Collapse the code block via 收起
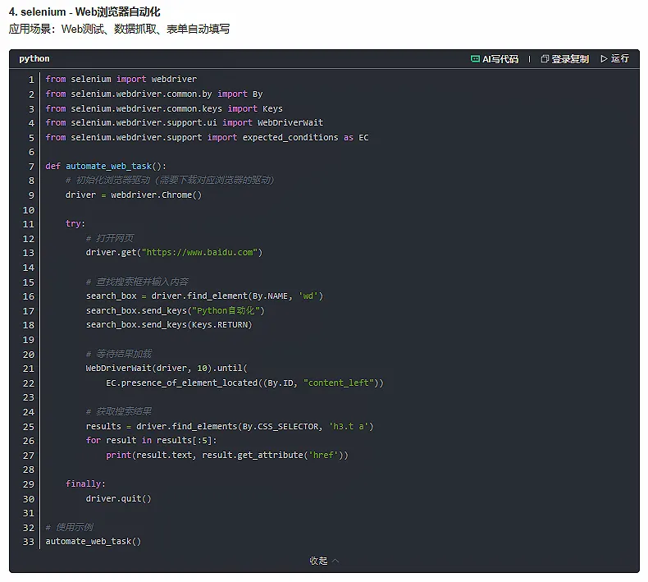This screenshot has height=582, width=648. pyautogui.click(x=324, y=561)
